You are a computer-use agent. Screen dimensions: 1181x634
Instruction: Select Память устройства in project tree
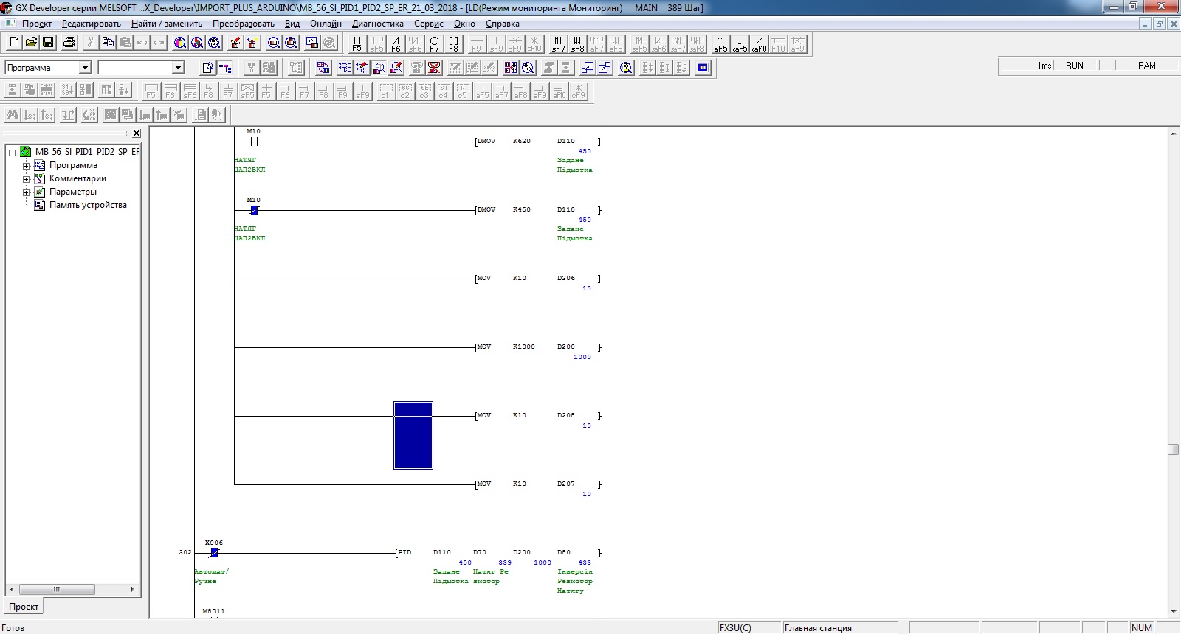pos(88,205)
